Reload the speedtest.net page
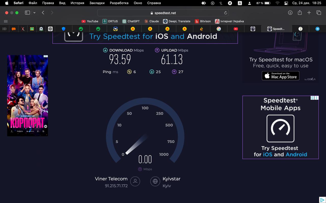This screenshot has height=203, width=326. tap(225, 13)
